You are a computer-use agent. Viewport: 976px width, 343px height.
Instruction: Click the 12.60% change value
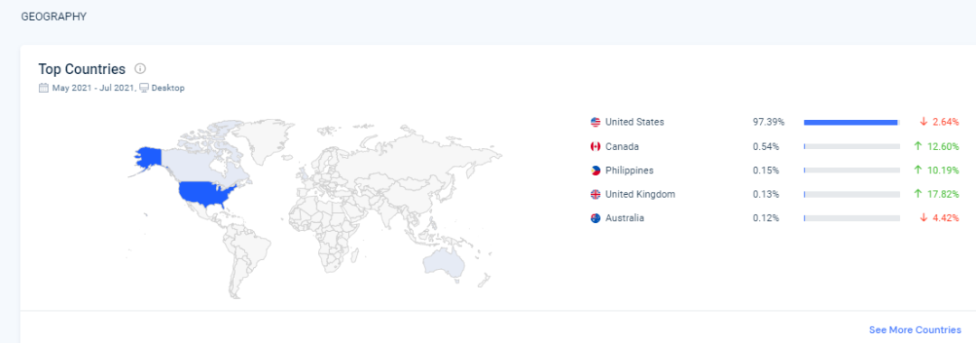click(x=943, y=146)
